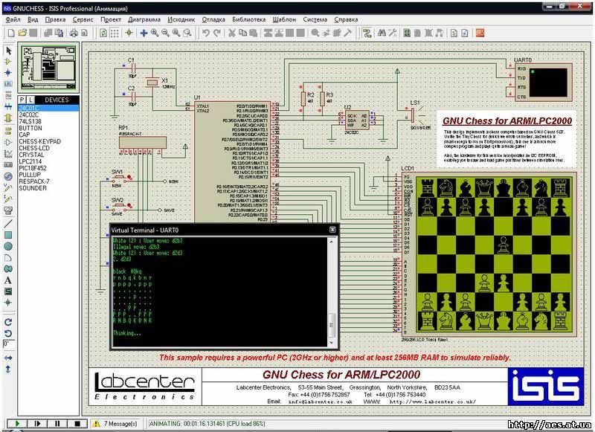The height and width of the screenshot is (432, 595).
Task: Open the Отладка menu
Action: (213, 19)
